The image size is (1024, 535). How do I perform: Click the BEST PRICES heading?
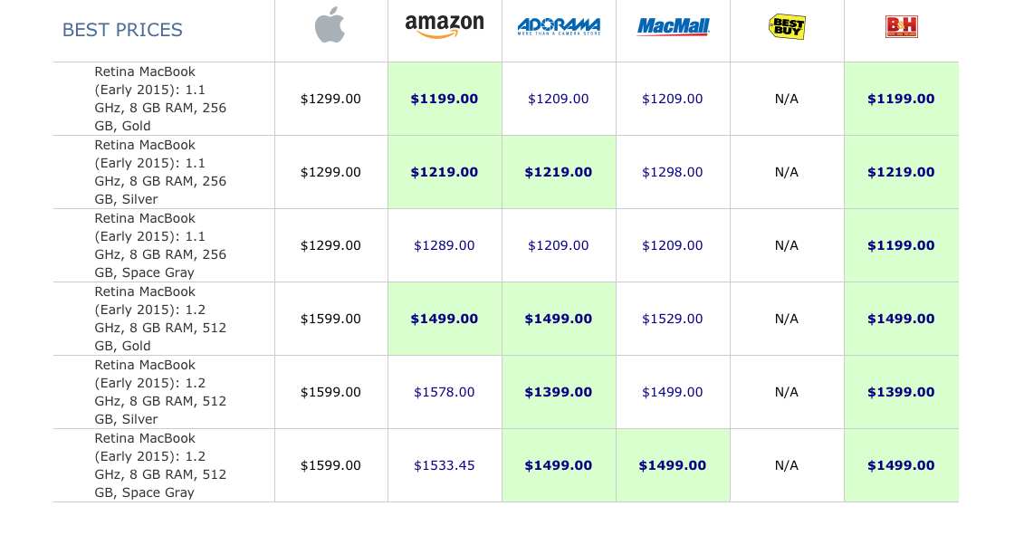[122, 30]
